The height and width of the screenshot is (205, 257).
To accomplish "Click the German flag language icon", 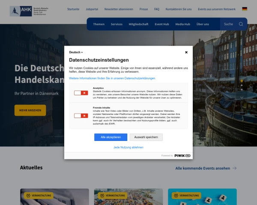I will pyautogui.click(x=245, y=9).
